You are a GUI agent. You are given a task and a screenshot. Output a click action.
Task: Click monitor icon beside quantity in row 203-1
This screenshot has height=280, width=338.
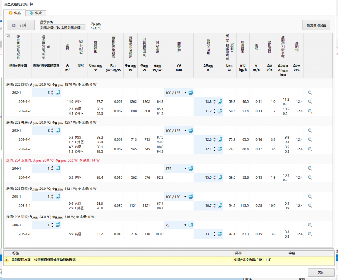click(x=58, y=130)
